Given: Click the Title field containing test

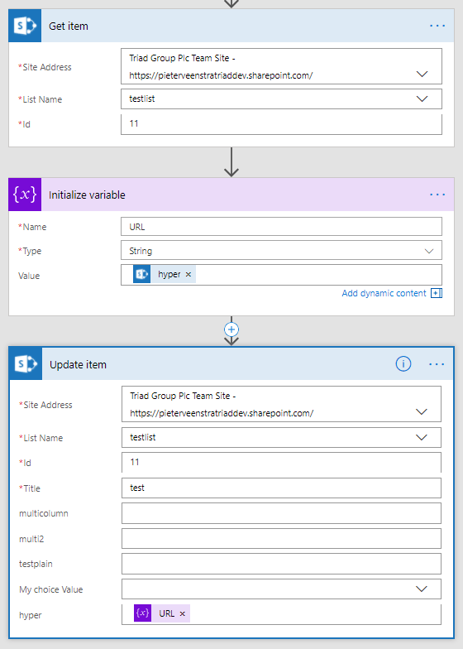Looking at the screenshot, I should (x=281, y=488).
